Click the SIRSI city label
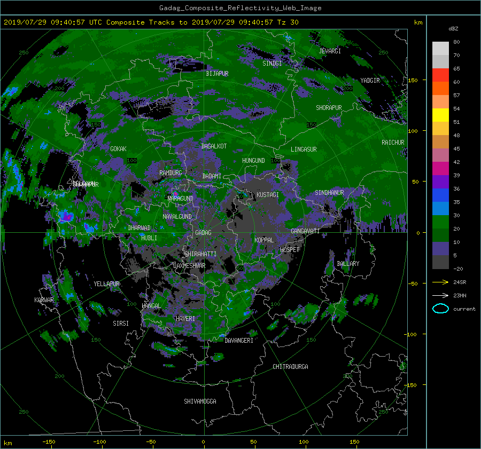Screen dimensions: 481x449 (x=121, y=324)
